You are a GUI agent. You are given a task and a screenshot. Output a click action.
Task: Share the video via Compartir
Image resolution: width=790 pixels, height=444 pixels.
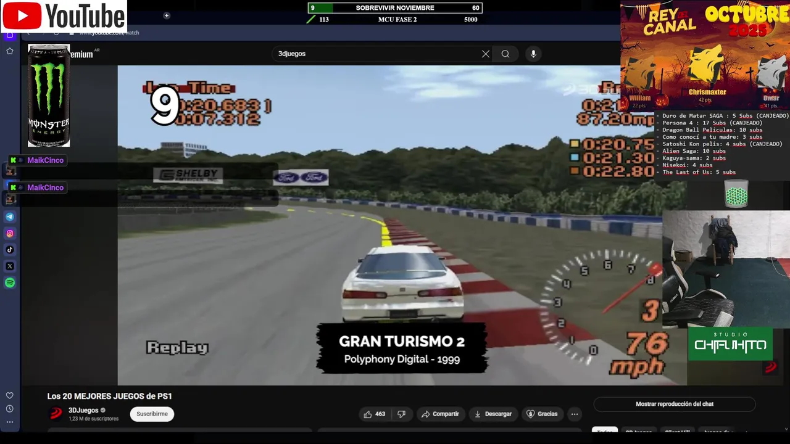click(x=440, y=414)
